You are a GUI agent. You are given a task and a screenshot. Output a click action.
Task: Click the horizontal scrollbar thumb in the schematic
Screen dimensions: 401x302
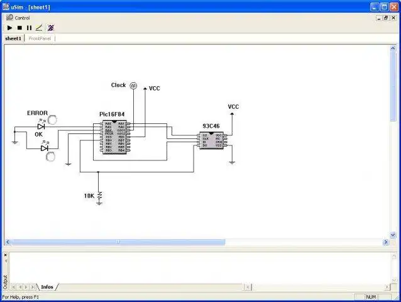coord(118,242)
